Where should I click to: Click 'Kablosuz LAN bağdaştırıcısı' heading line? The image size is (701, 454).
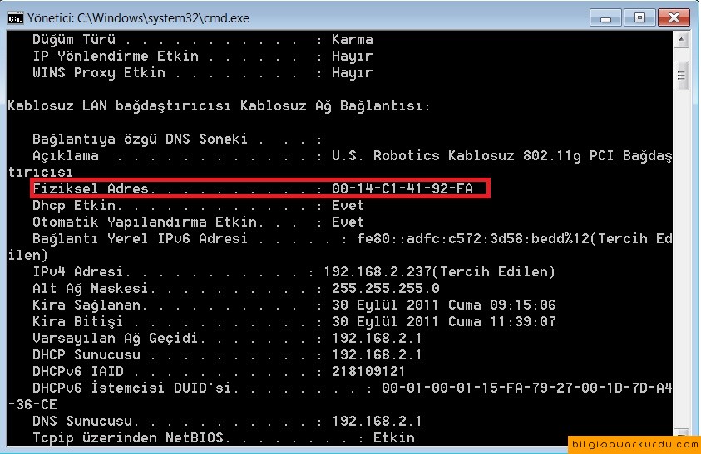pyautogui.click(x=219, y=106)
